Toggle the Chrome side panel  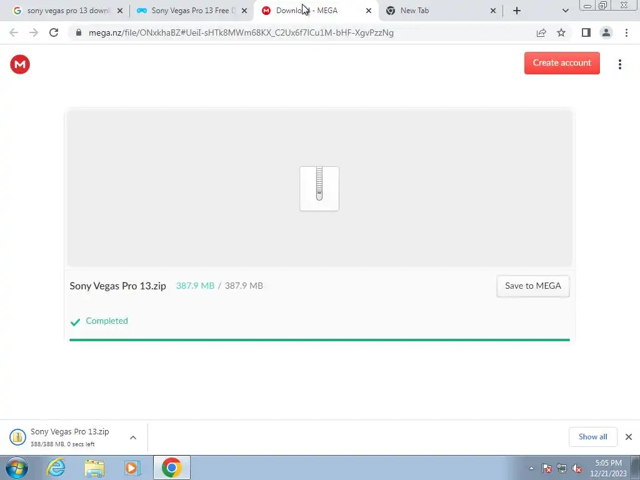[x=586, y=32]
